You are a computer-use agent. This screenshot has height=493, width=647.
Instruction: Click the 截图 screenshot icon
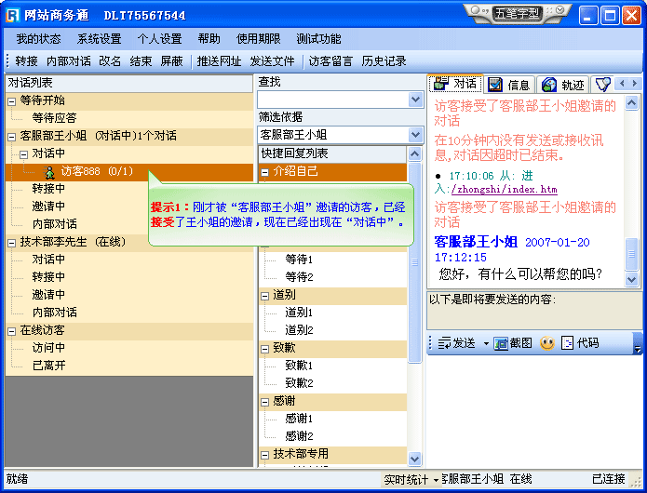point(500,343)
